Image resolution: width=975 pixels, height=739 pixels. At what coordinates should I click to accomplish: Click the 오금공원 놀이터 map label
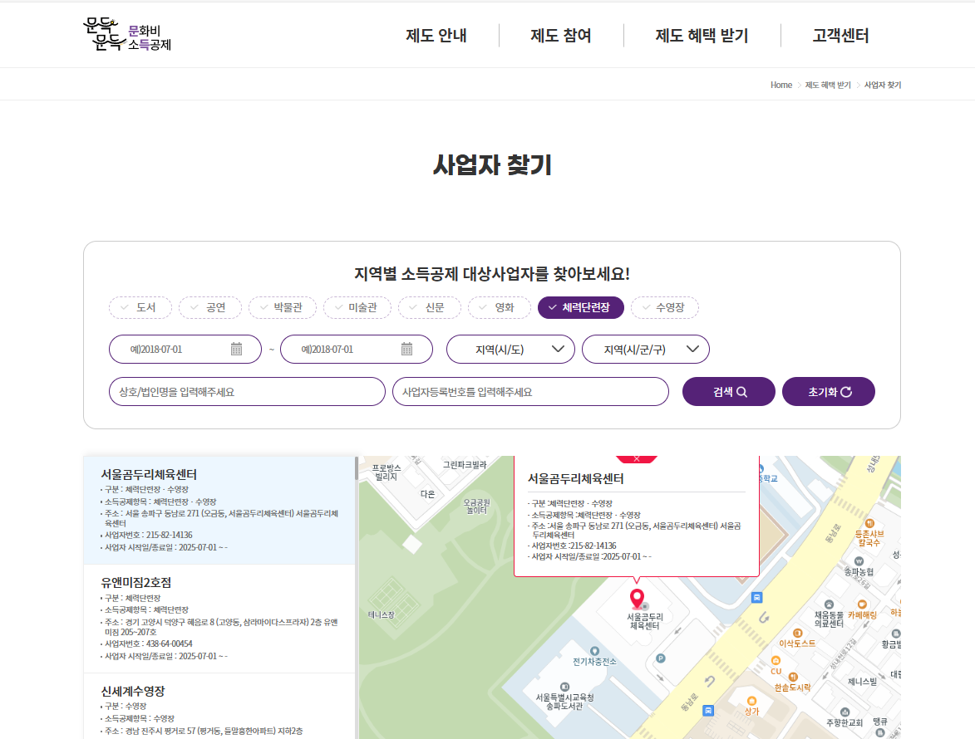pos(477,507)
